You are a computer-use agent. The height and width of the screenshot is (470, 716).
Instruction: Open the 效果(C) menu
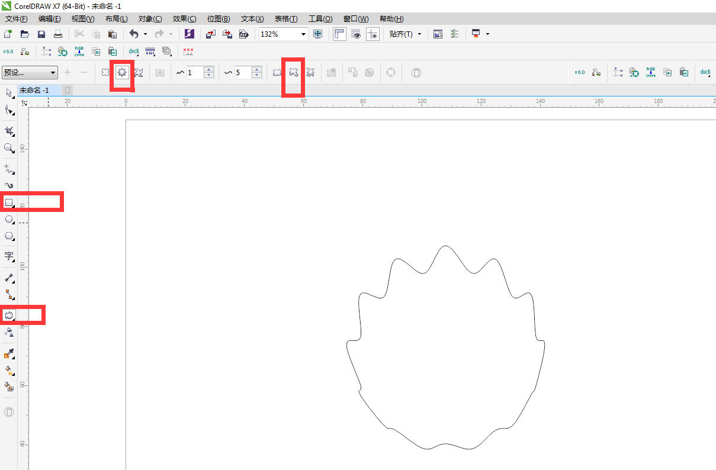[x=184, y=19]
